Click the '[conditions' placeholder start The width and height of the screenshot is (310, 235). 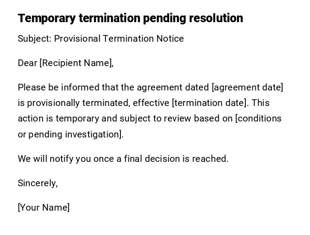coord(258,118)
